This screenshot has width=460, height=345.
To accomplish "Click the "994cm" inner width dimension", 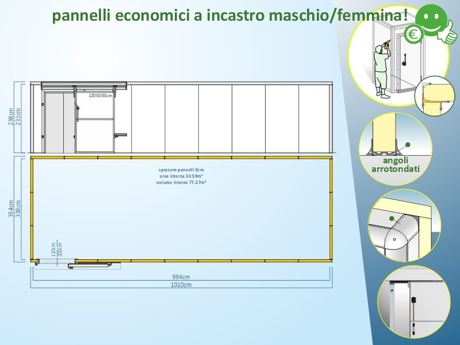I will (x=181, y=277).
